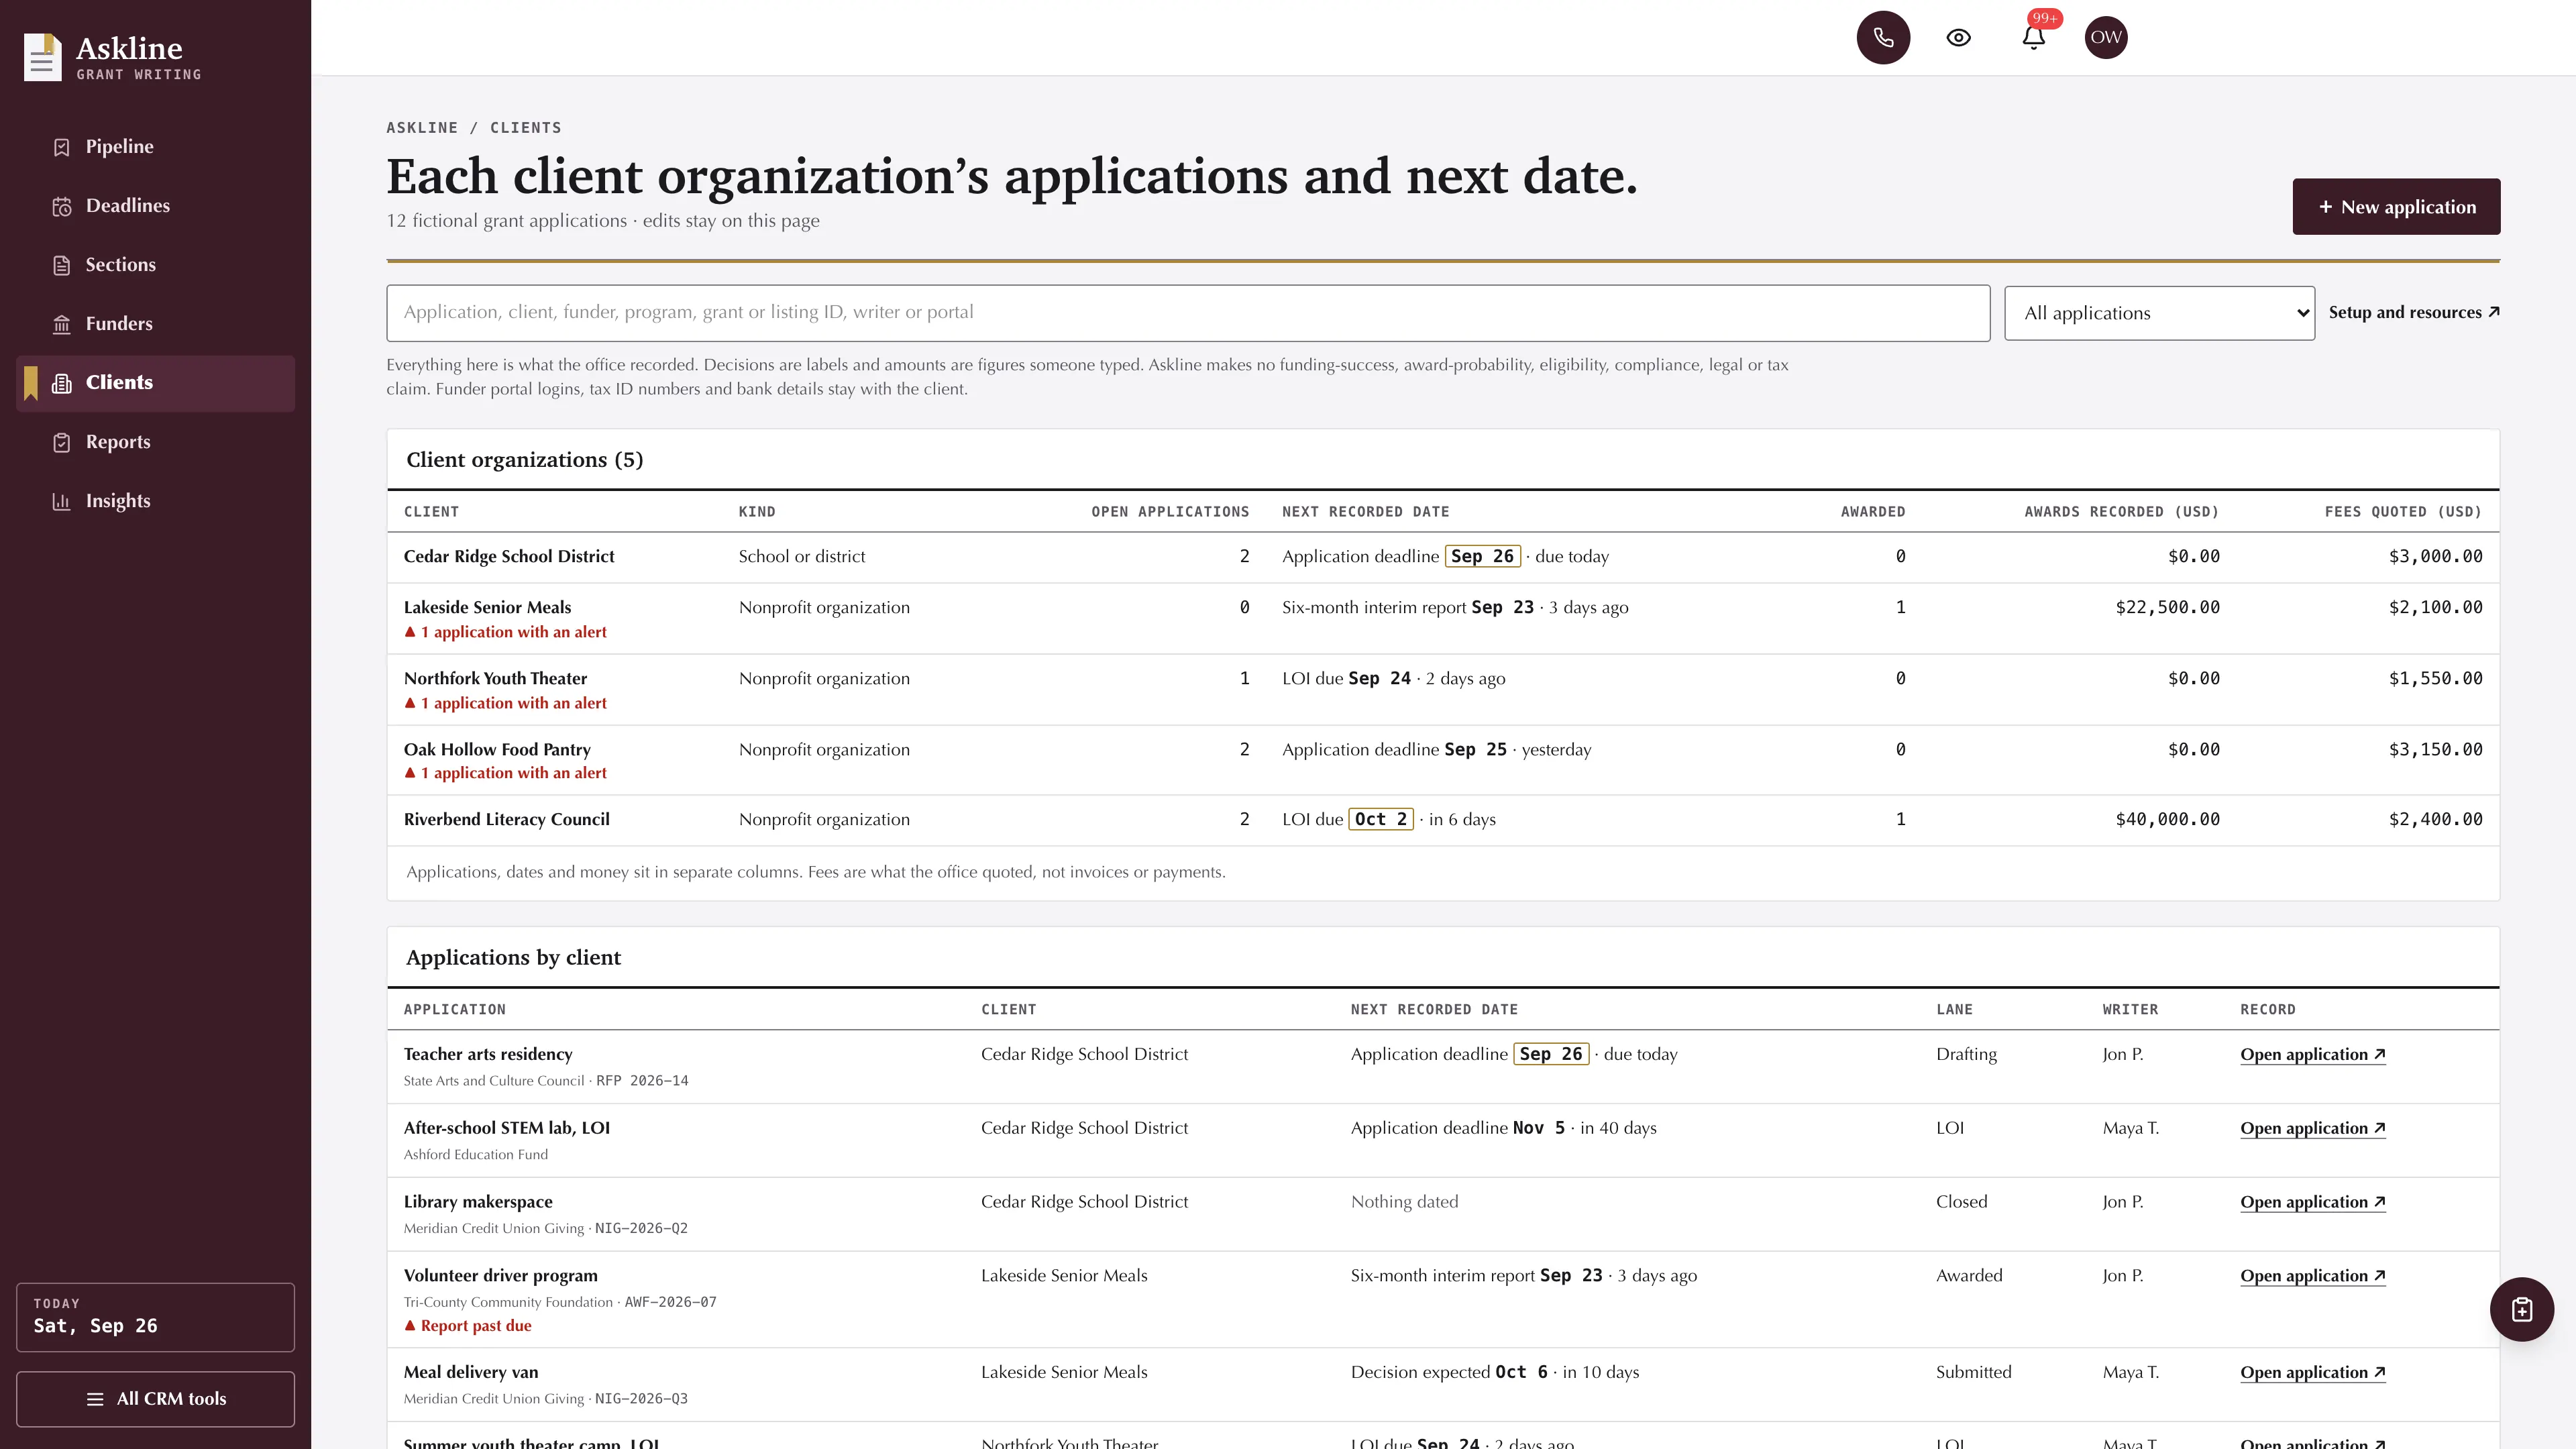
Task: Click the New application button
Action: (2396, 207)
